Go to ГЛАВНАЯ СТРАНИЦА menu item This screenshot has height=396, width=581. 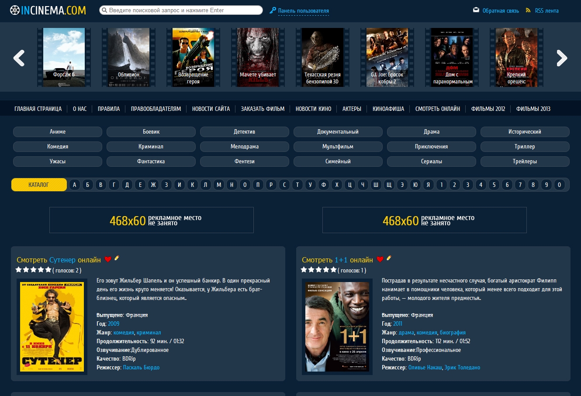pos(38,109)
